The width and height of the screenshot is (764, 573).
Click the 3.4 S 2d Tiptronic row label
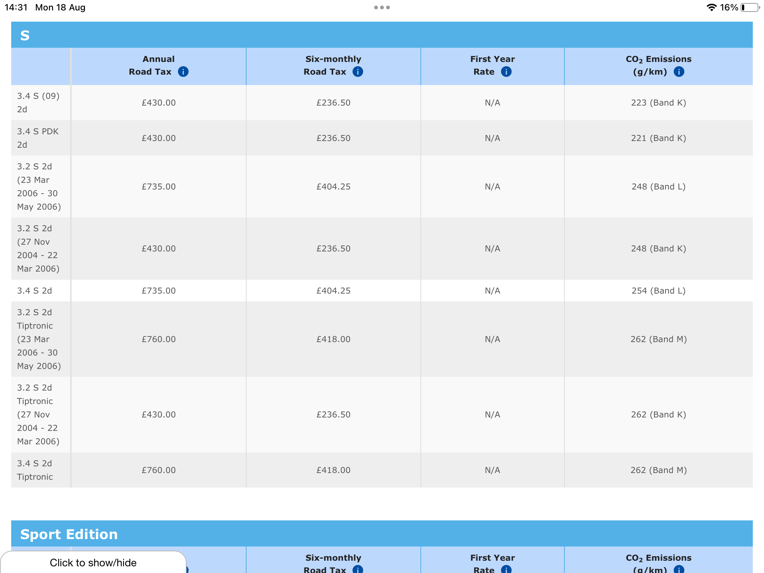coord(35,470)
